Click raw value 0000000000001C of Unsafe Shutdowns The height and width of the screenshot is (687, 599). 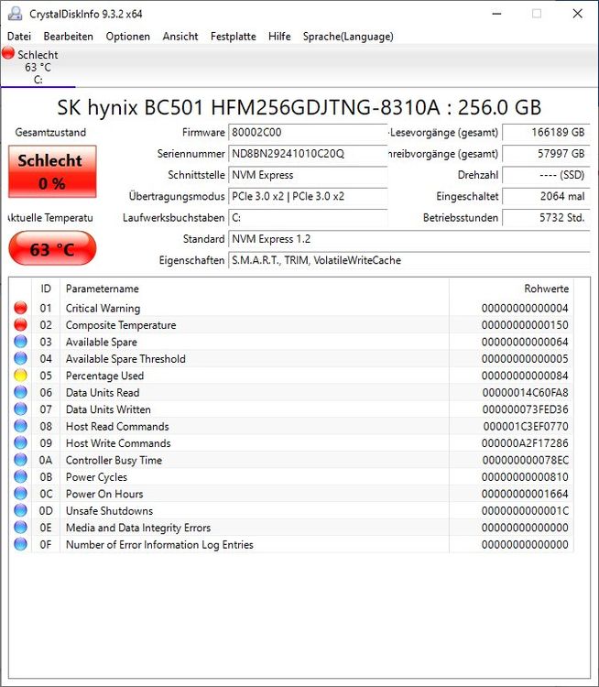click(525, 510)
